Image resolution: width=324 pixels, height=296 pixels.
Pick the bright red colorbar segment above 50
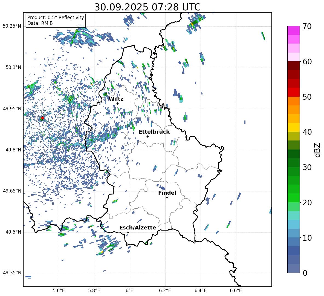(294, 92)
